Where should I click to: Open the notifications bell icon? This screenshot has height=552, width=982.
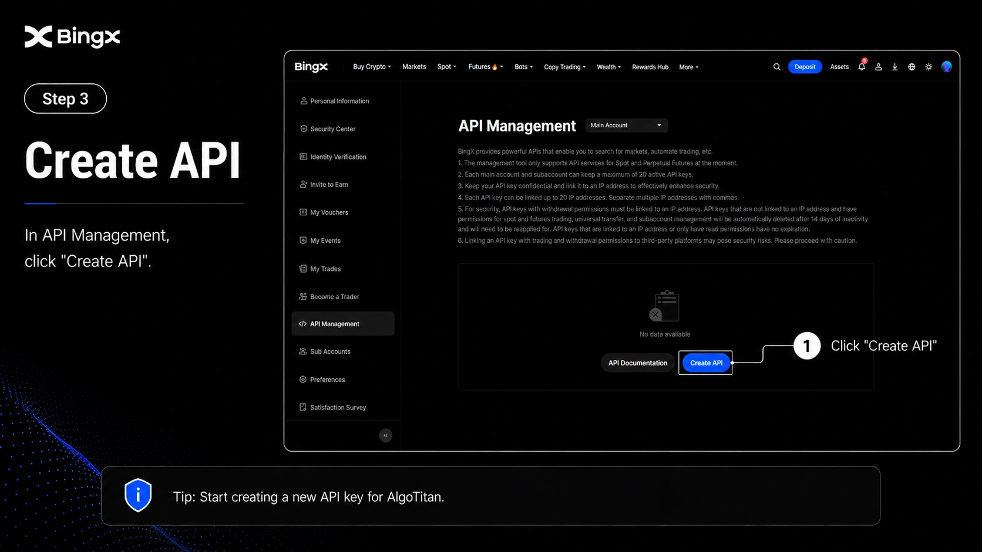[862, 67]
